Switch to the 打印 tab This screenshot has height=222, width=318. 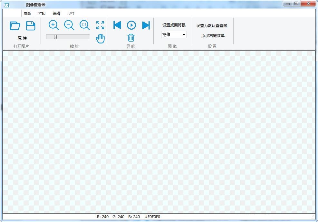[42, 13]
